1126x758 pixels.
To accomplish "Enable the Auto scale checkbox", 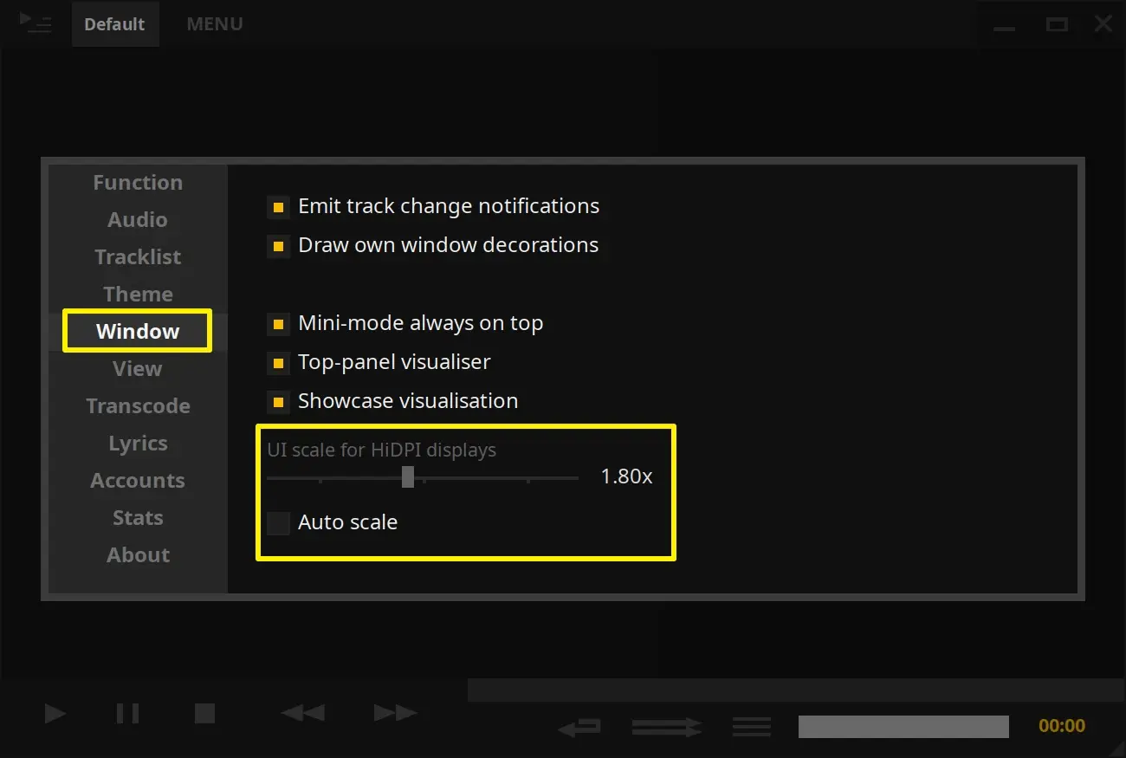I will point(278,523).
